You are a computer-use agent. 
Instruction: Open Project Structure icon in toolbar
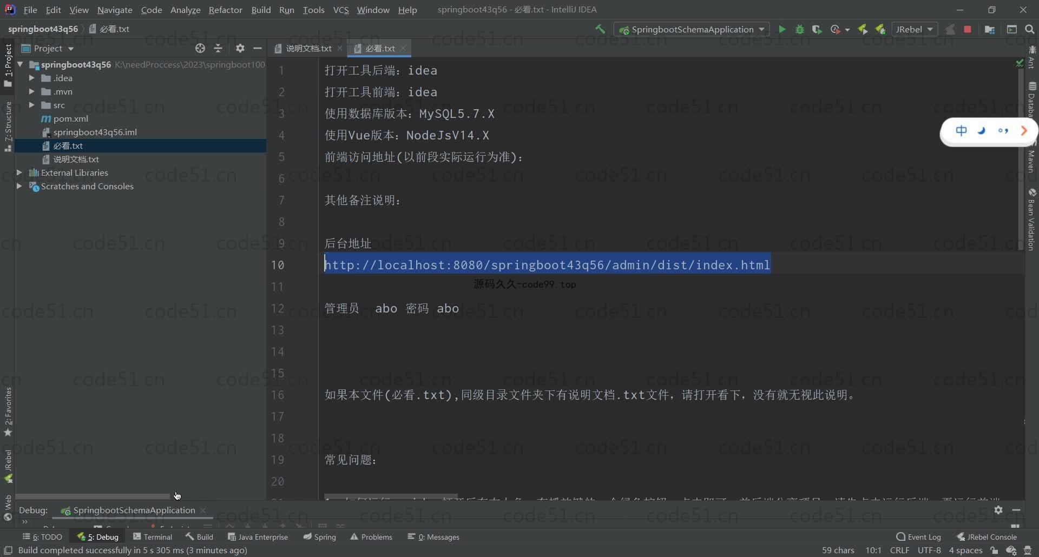[990, 29]
